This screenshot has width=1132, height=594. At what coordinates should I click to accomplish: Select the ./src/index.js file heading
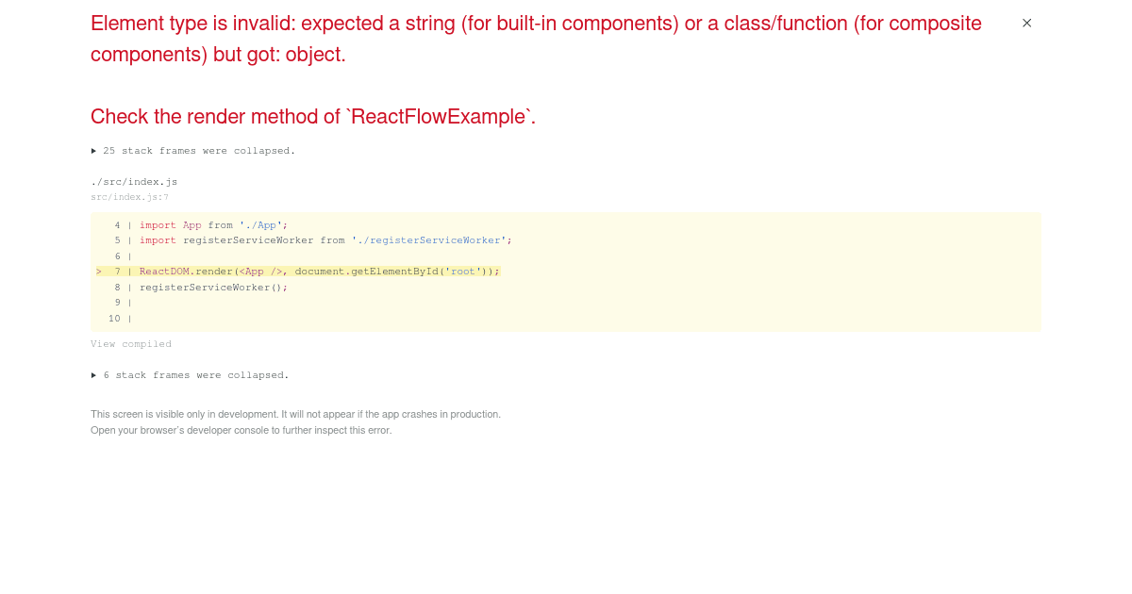click(134, 182)
